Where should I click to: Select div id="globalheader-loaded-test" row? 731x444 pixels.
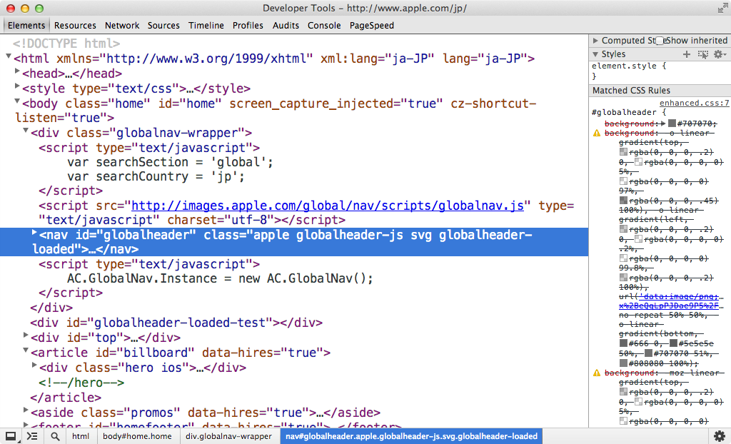point(176,322)
